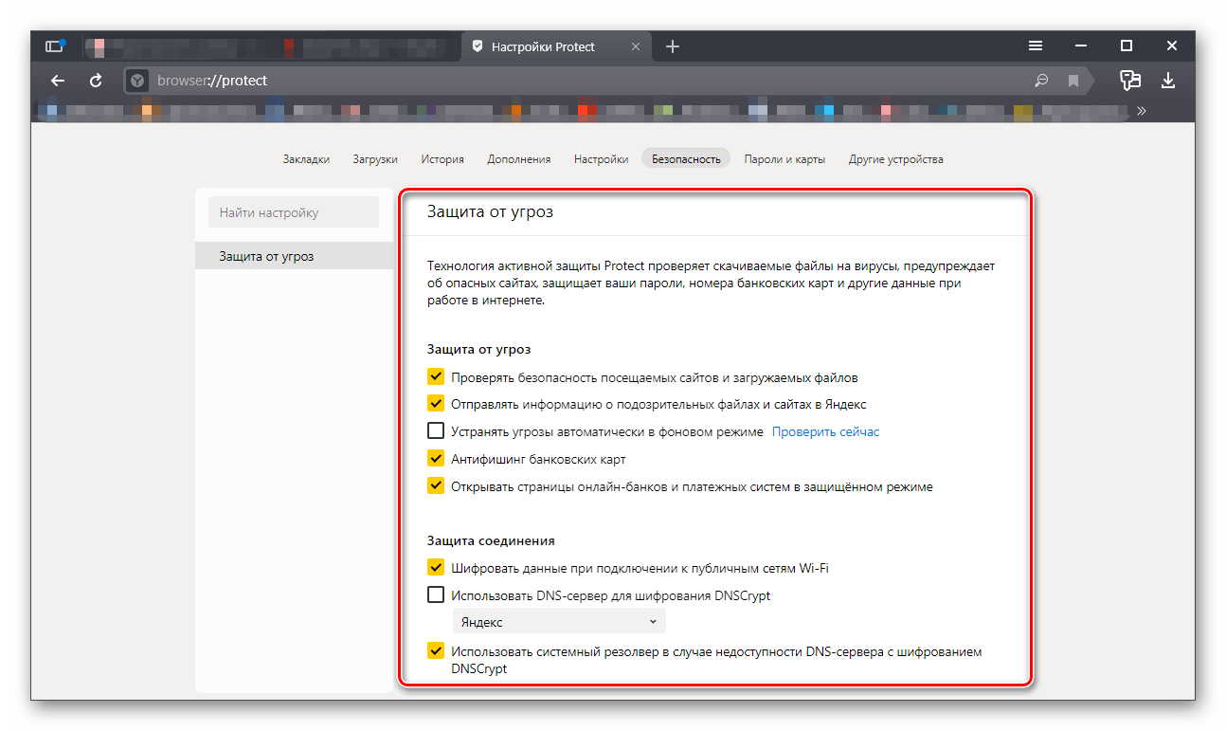1226x731 pixels.
Task: Select the blurred first browser tab
Action: coord(270,46)
